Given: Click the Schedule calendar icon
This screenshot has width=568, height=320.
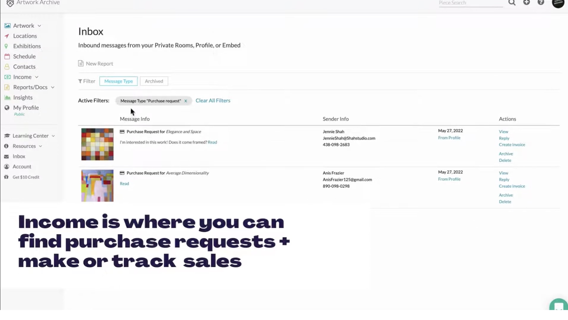Looking at the screenshot, I should coord(7,56).
